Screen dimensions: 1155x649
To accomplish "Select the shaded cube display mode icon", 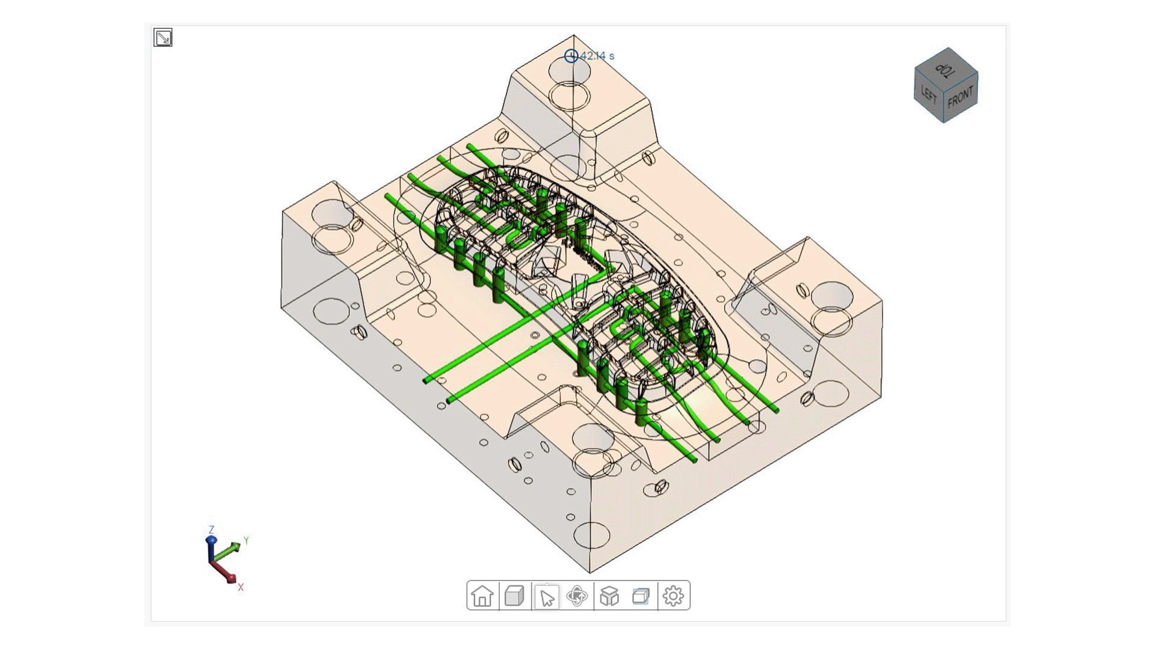I will [515, 596].
